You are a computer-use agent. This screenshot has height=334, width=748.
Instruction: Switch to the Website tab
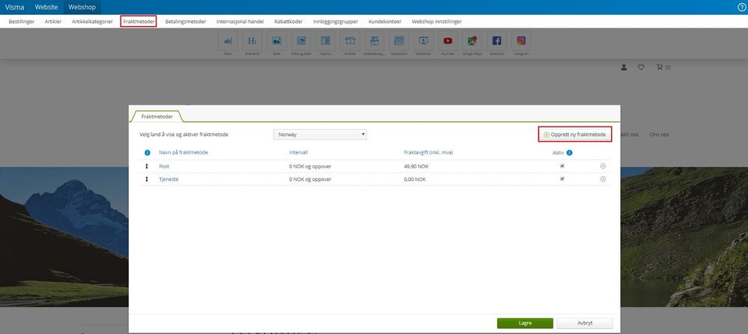click(46, 7)
